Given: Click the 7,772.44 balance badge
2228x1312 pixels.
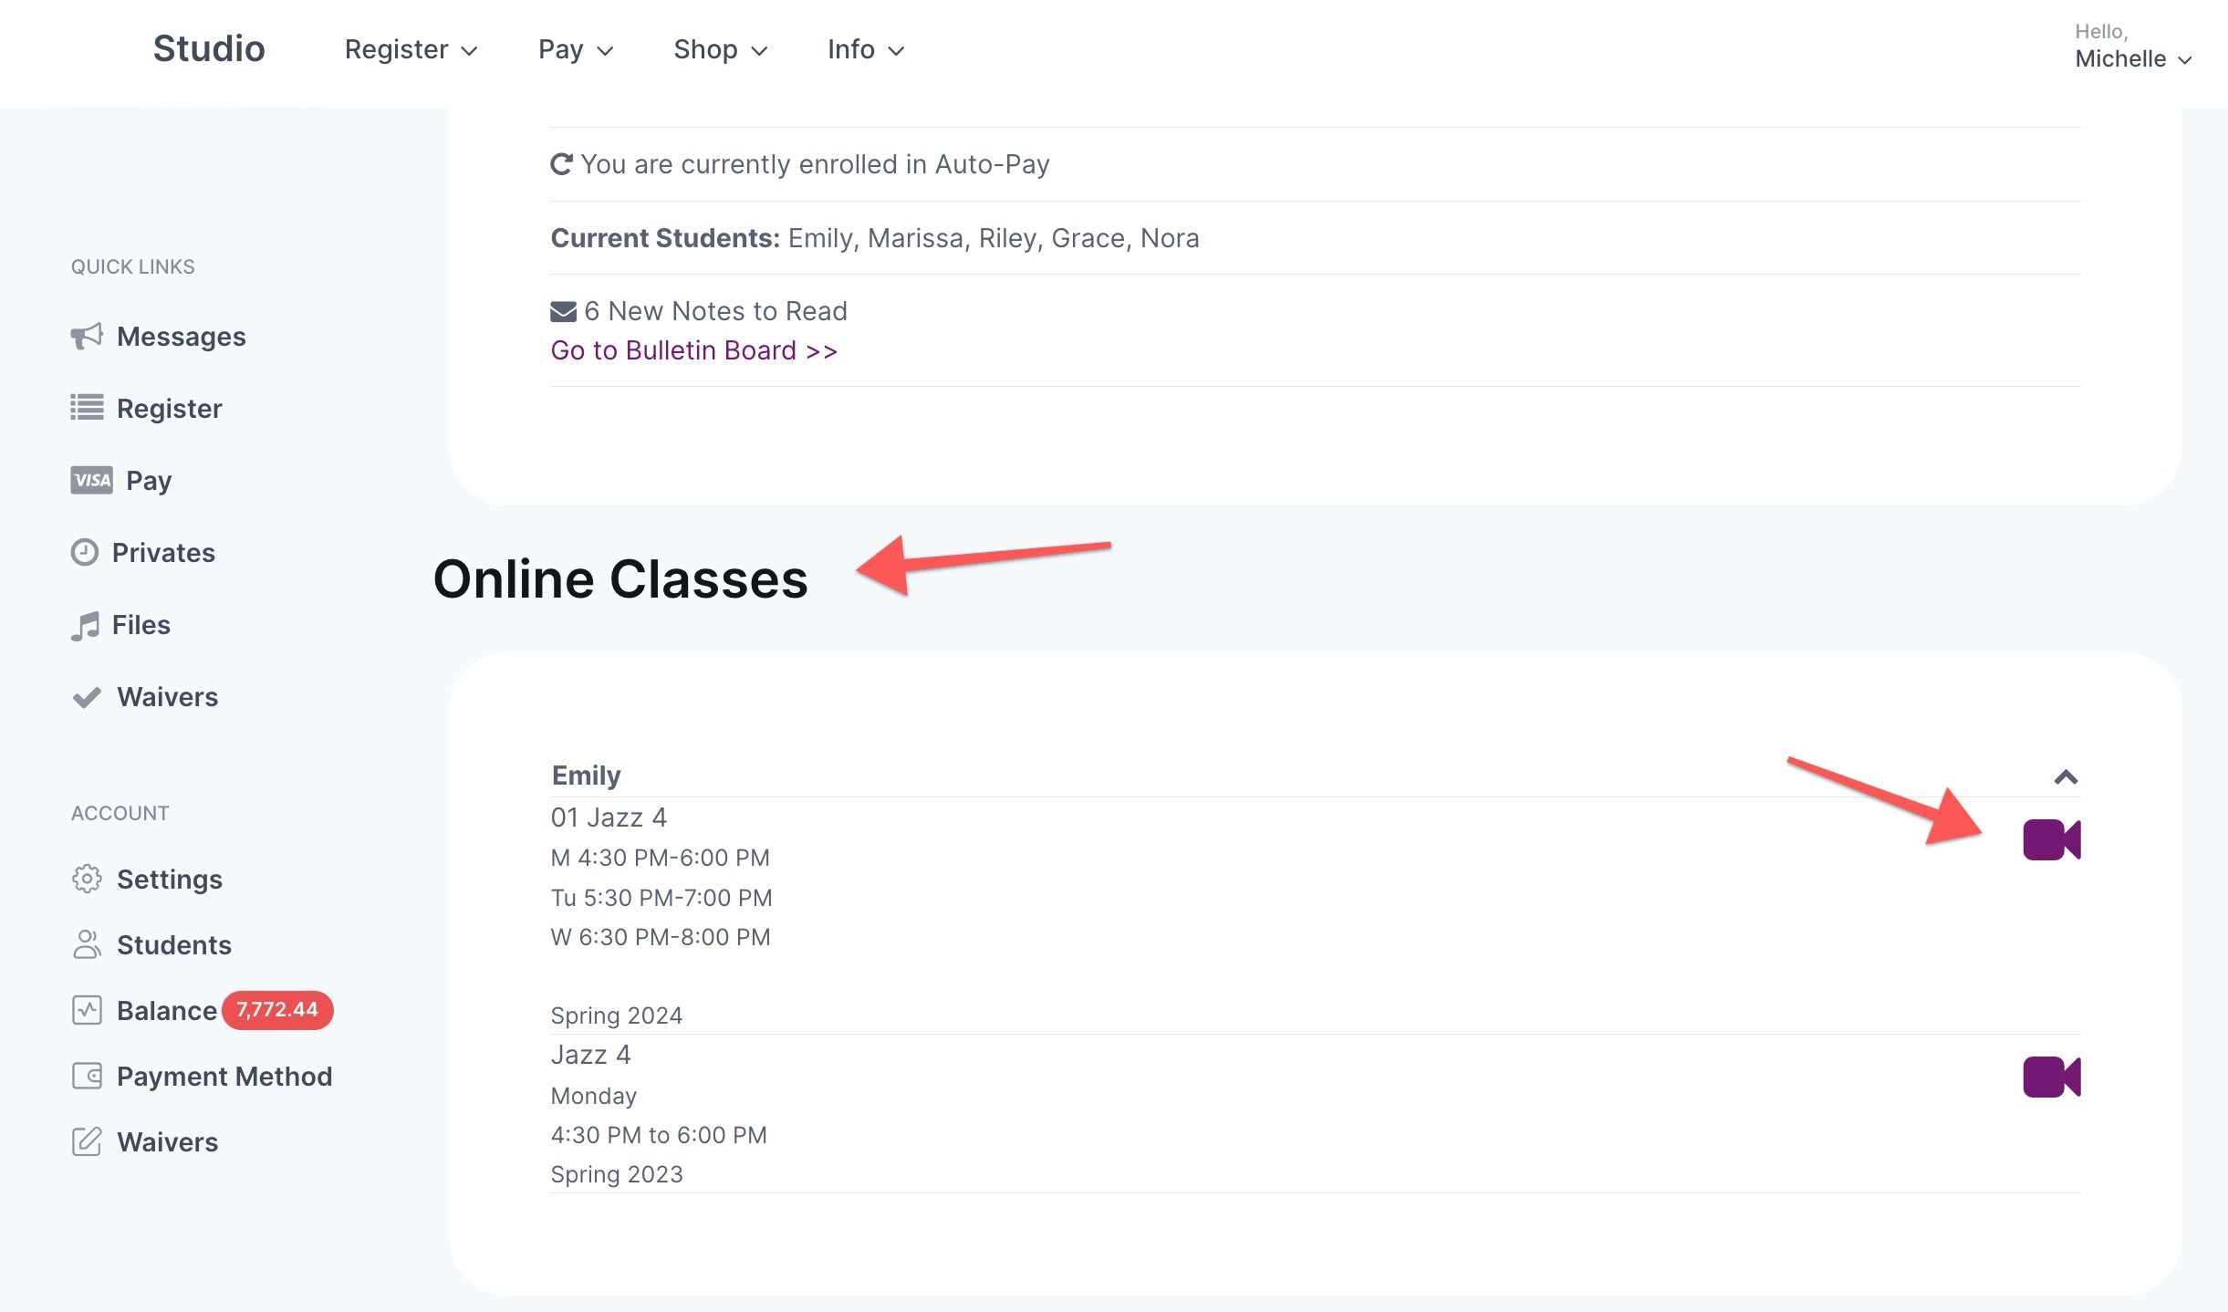Looking at the screenshot, I should (277, 1010).
